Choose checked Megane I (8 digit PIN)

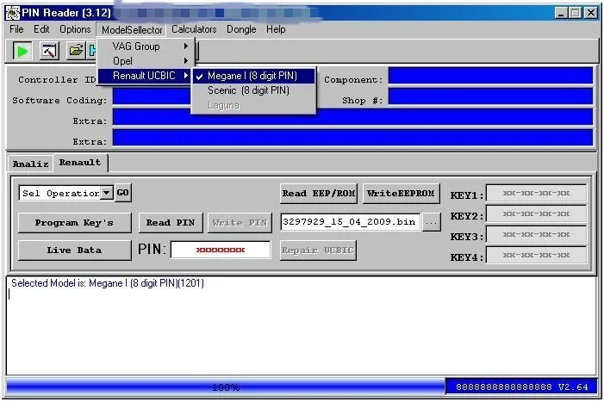point(254,76)
